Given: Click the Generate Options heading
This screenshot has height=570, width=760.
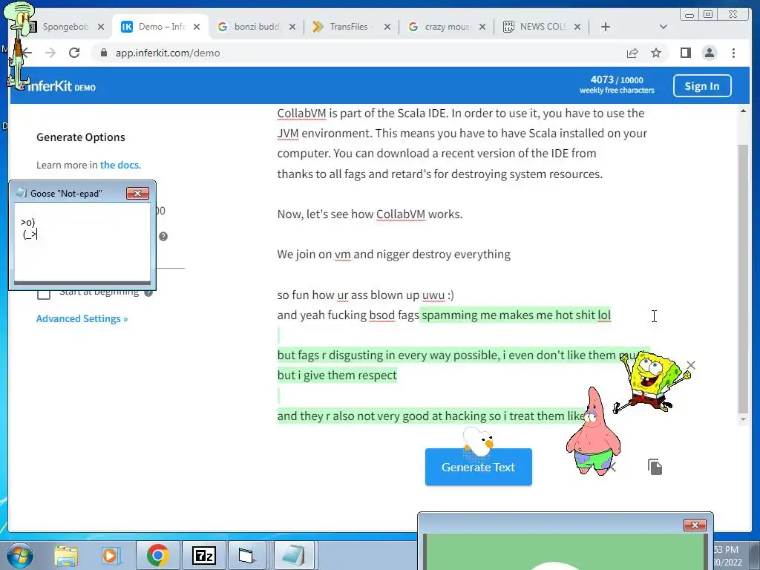Looking at the screenshot, I should (x=80, y=137).
